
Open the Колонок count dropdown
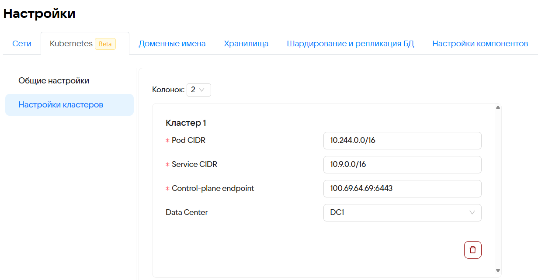[x=199, y=90]
